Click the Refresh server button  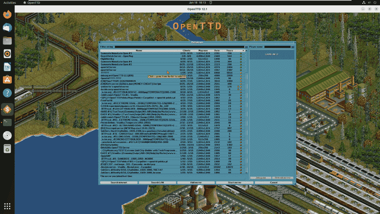point(283,178)
